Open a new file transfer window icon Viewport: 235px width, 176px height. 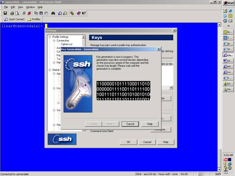(x=65, y=13)
